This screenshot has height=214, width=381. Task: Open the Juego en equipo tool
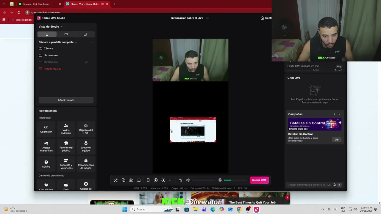(86, 147)
